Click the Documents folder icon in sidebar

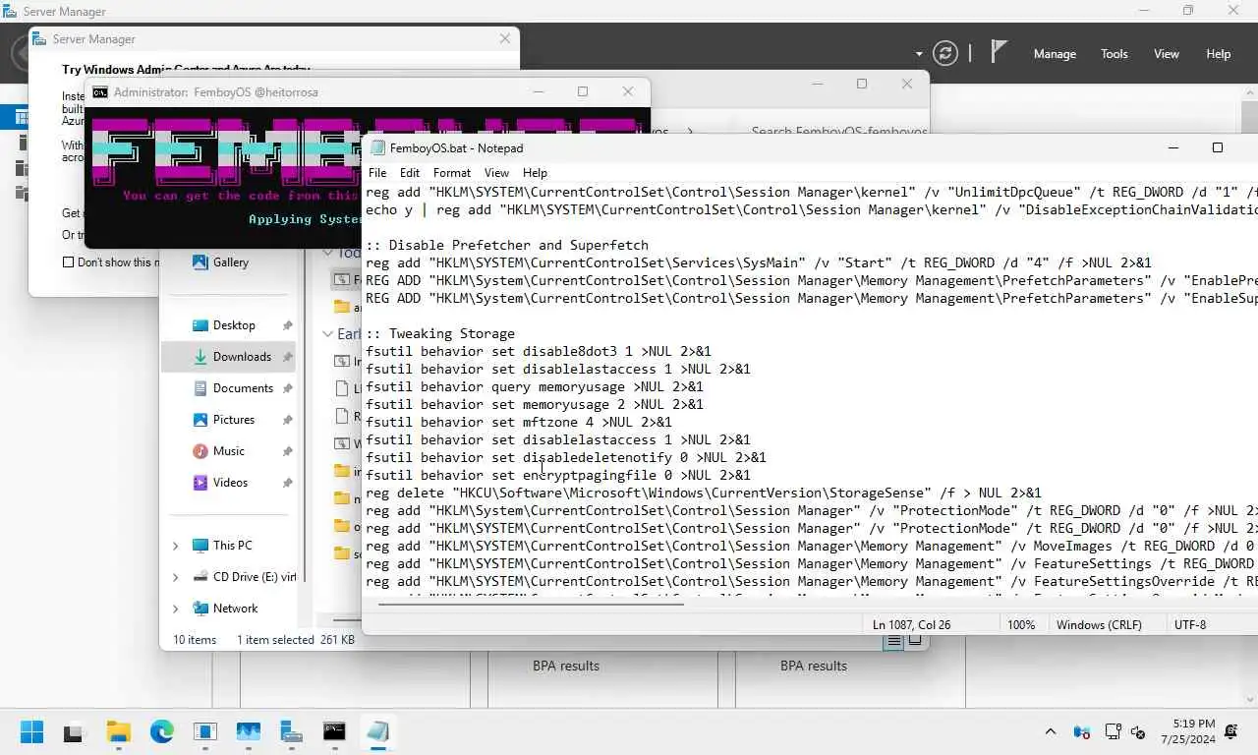[200, 388]
